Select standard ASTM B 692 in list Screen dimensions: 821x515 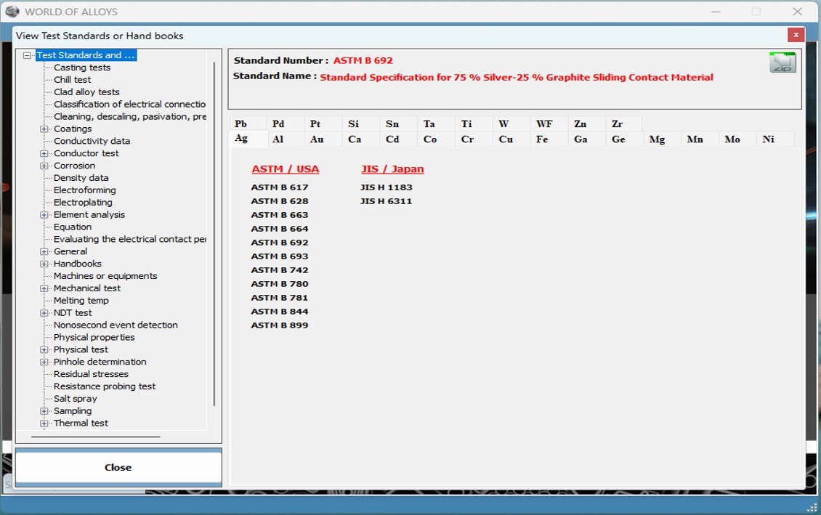280,243
